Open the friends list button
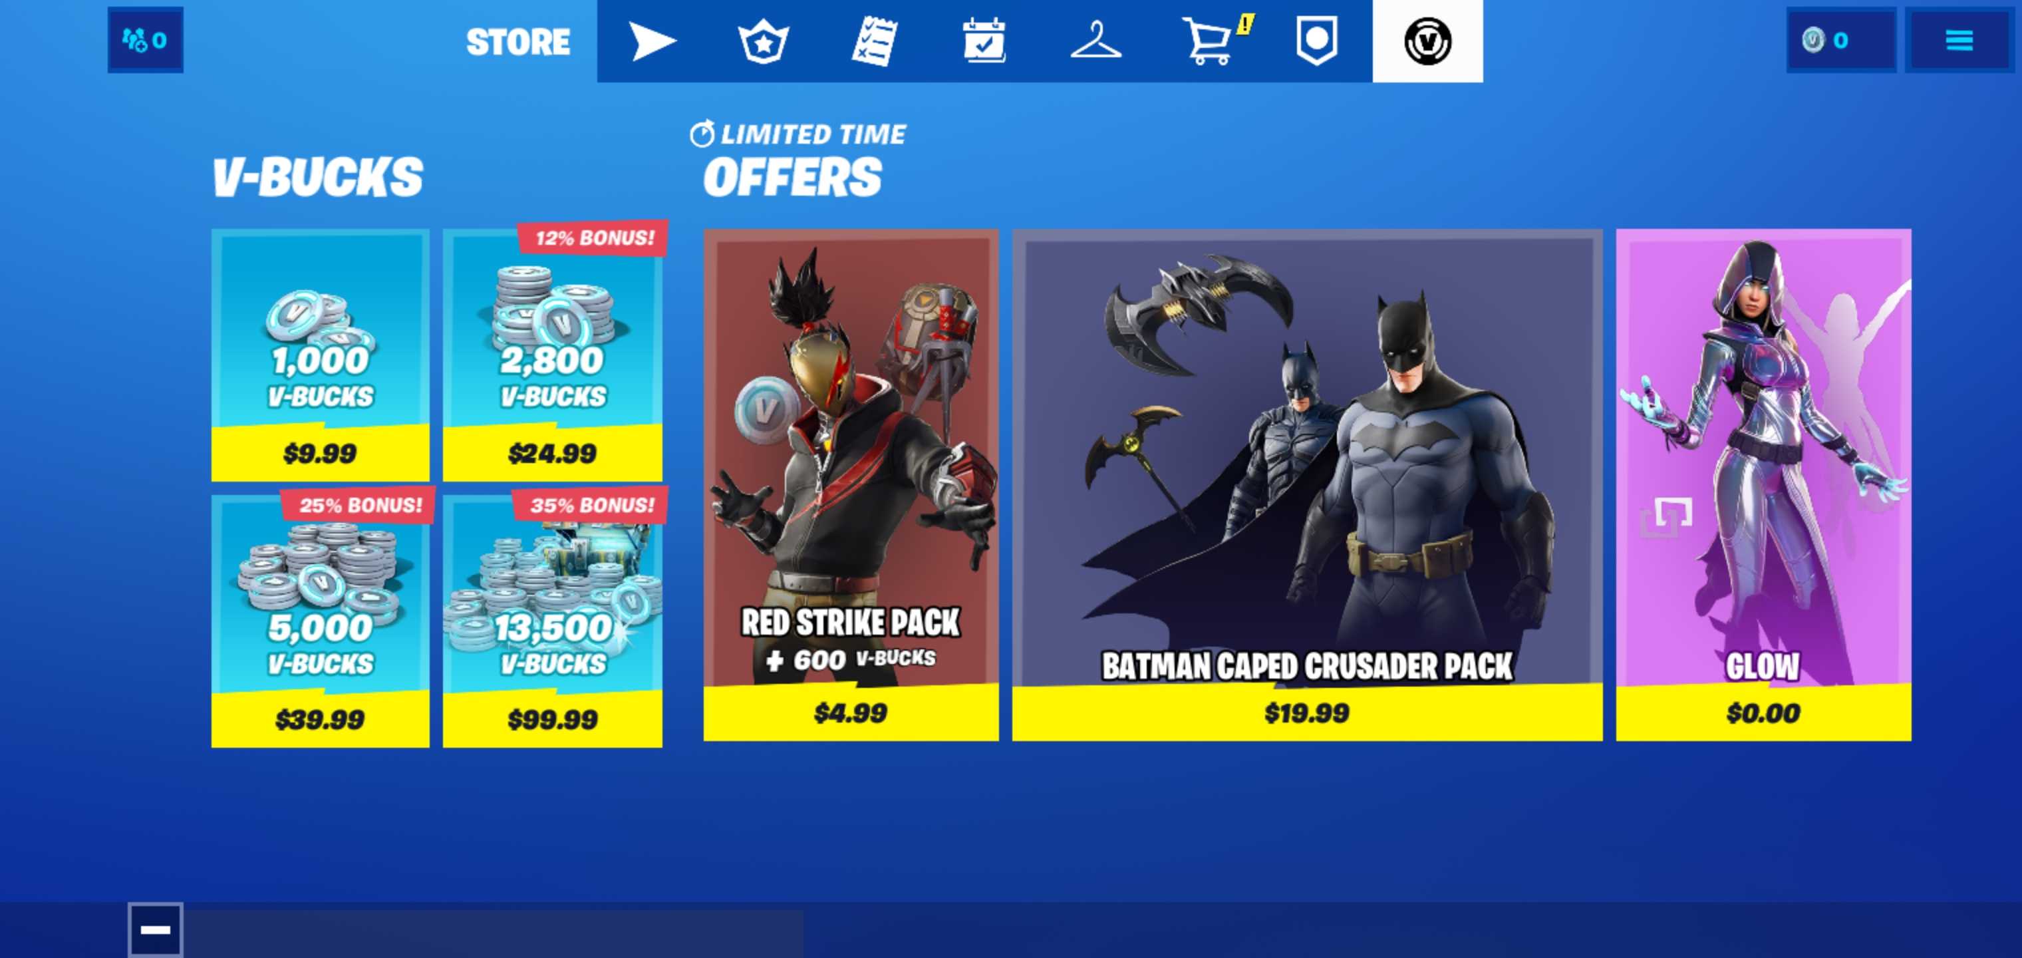Screen dimensions: 2022x958 (145, 40)
